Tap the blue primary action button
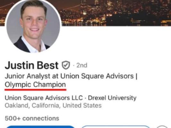The width and height of the screenshot is (171, 128). coord(40,127)
